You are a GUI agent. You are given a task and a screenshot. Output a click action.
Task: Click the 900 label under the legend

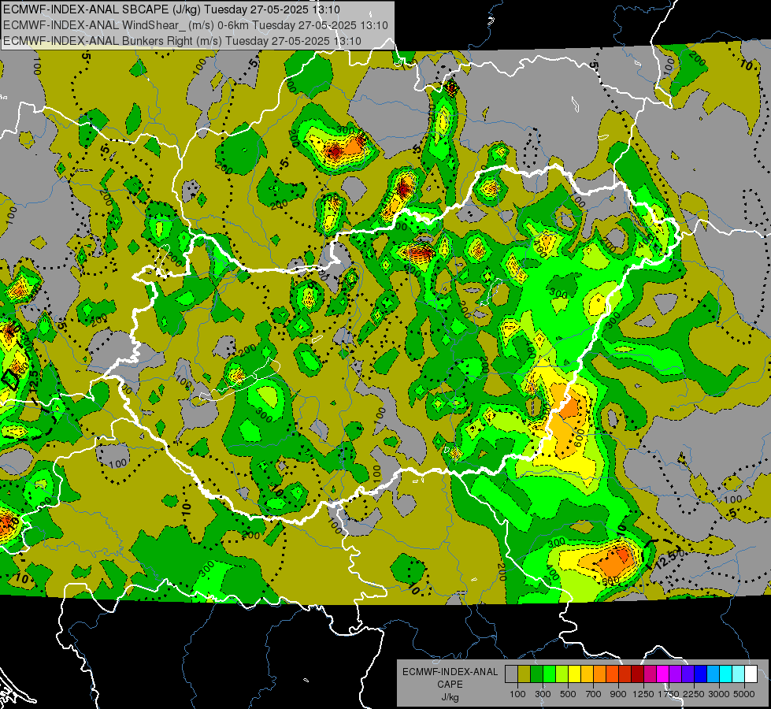click(618, 694)
